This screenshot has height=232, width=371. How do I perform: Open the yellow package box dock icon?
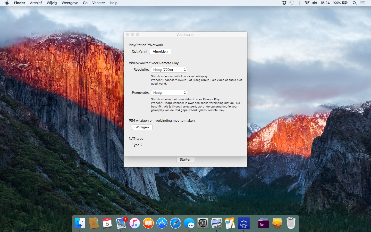277,223
